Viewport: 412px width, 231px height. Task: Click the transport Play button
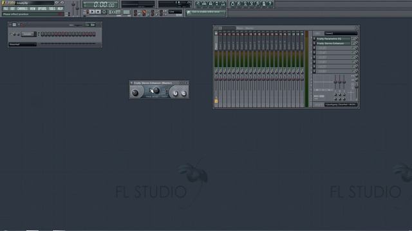point(92,12)
